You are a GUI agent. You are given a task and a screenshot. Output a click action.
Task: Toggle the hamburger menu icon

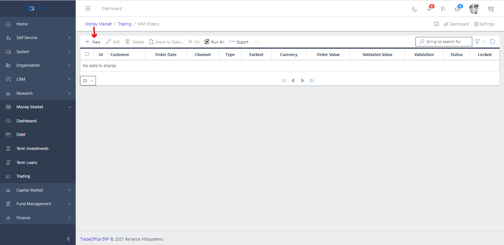tap(88, 8)
